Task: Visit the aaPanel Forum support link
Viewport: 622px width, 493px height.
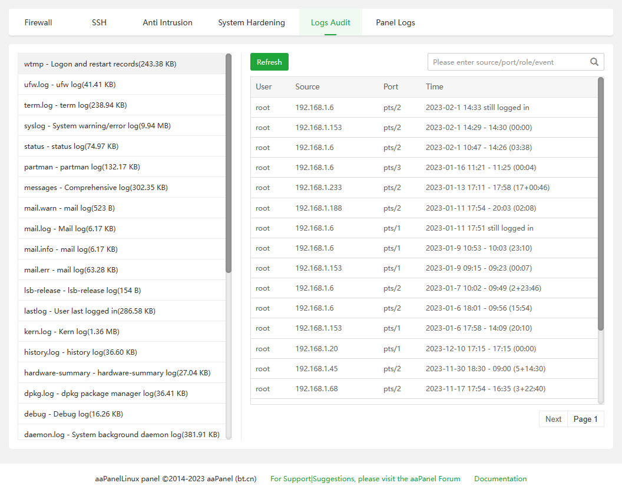Action: (365, 479)
